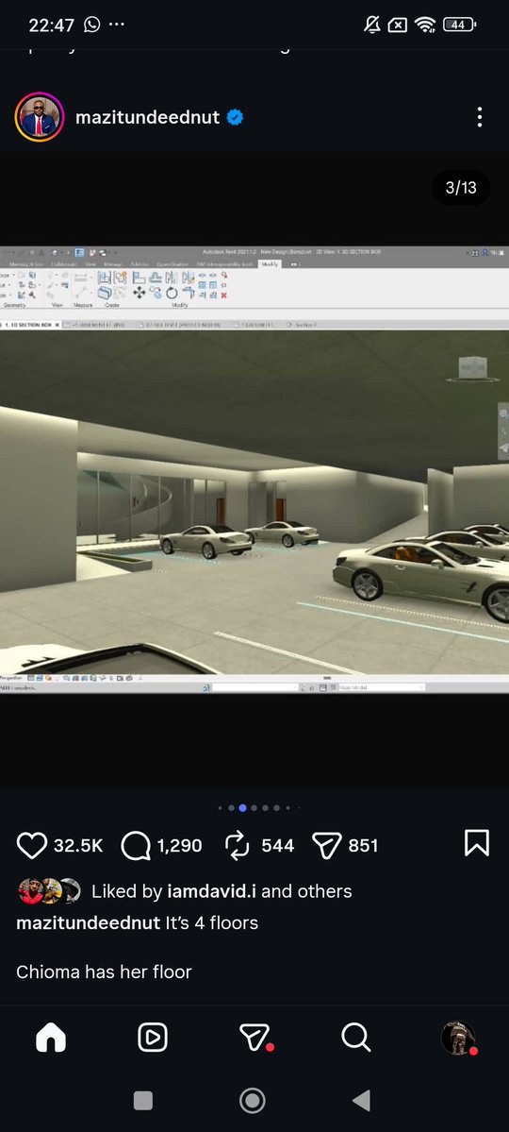Share the post with the paper plane icon
The image size is (509, 1132).
(x=326, y=845)
